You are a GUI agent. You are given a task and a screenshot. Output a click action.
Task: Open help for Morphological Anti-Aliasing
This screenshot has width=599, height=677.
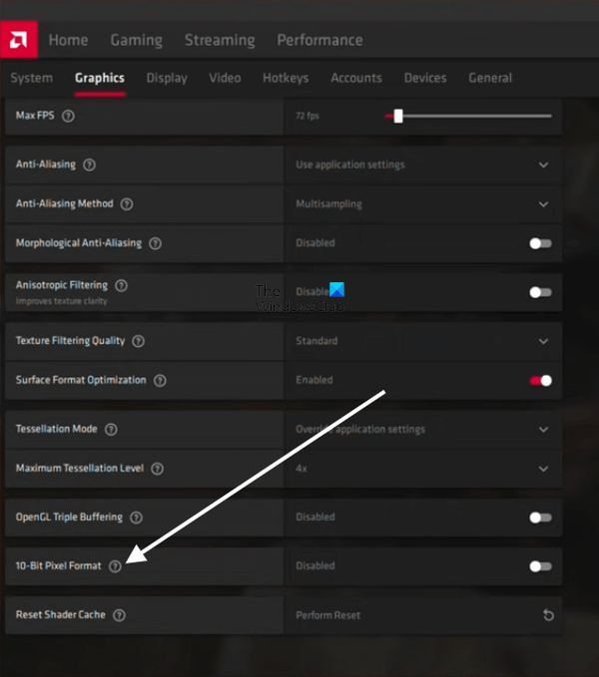click(x=155, y=243)
